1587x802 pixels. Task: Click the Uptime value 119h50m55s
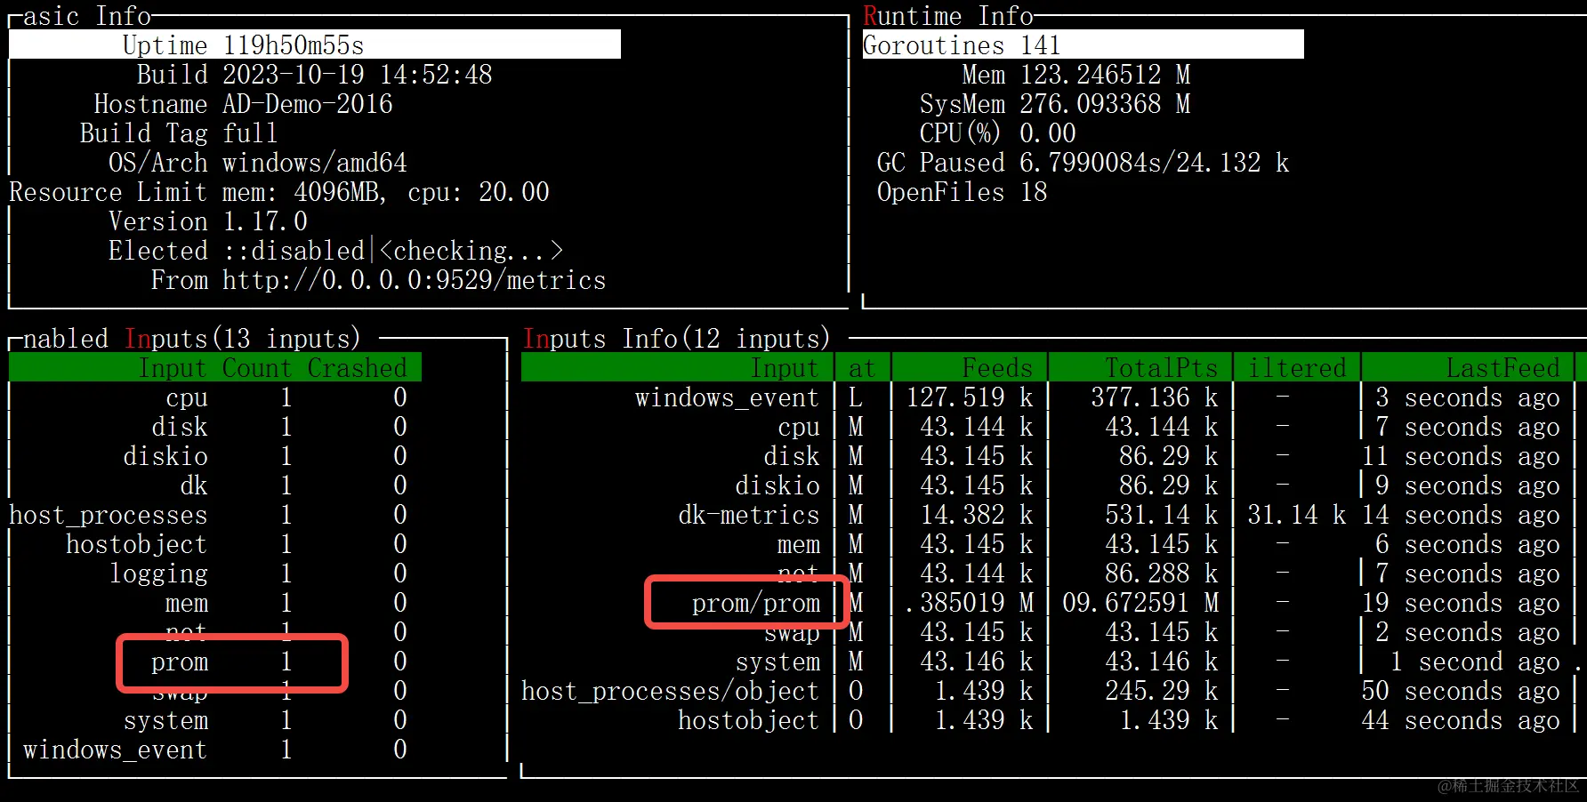[294, 44]
